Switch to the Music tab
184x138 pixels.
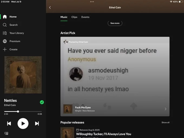point(64,17)
